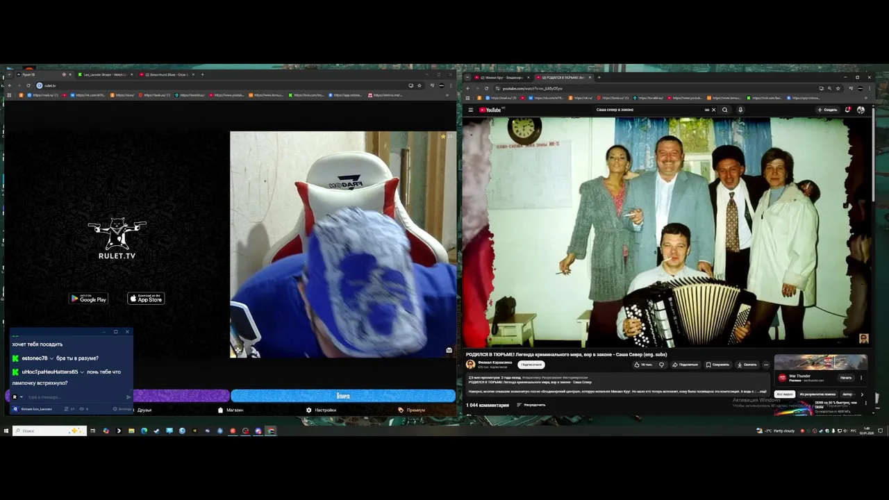Open the Chrome menu in the YouTube window

(869, 88)
